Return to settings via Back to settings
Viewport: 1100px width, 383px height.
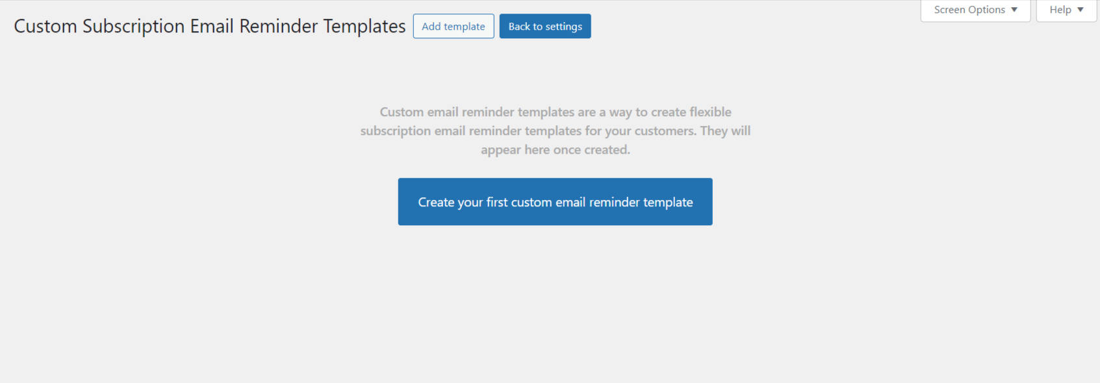(544, 26)
